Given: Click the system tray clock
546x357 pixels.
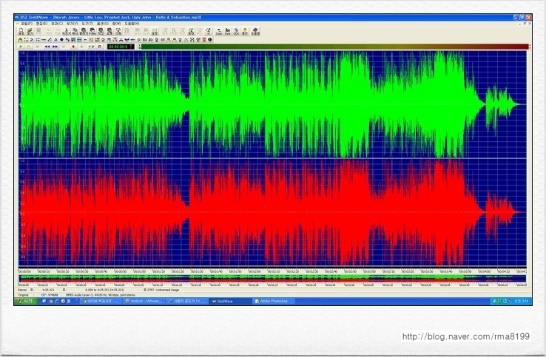Looking at the screenshot, I should pos(523,301).
